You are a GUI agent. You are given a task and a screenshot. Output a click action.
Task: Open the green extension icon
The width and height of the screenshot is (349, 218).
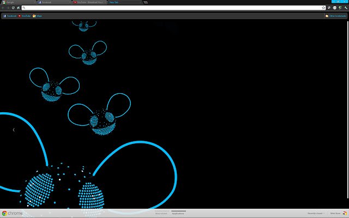[340, 8]
